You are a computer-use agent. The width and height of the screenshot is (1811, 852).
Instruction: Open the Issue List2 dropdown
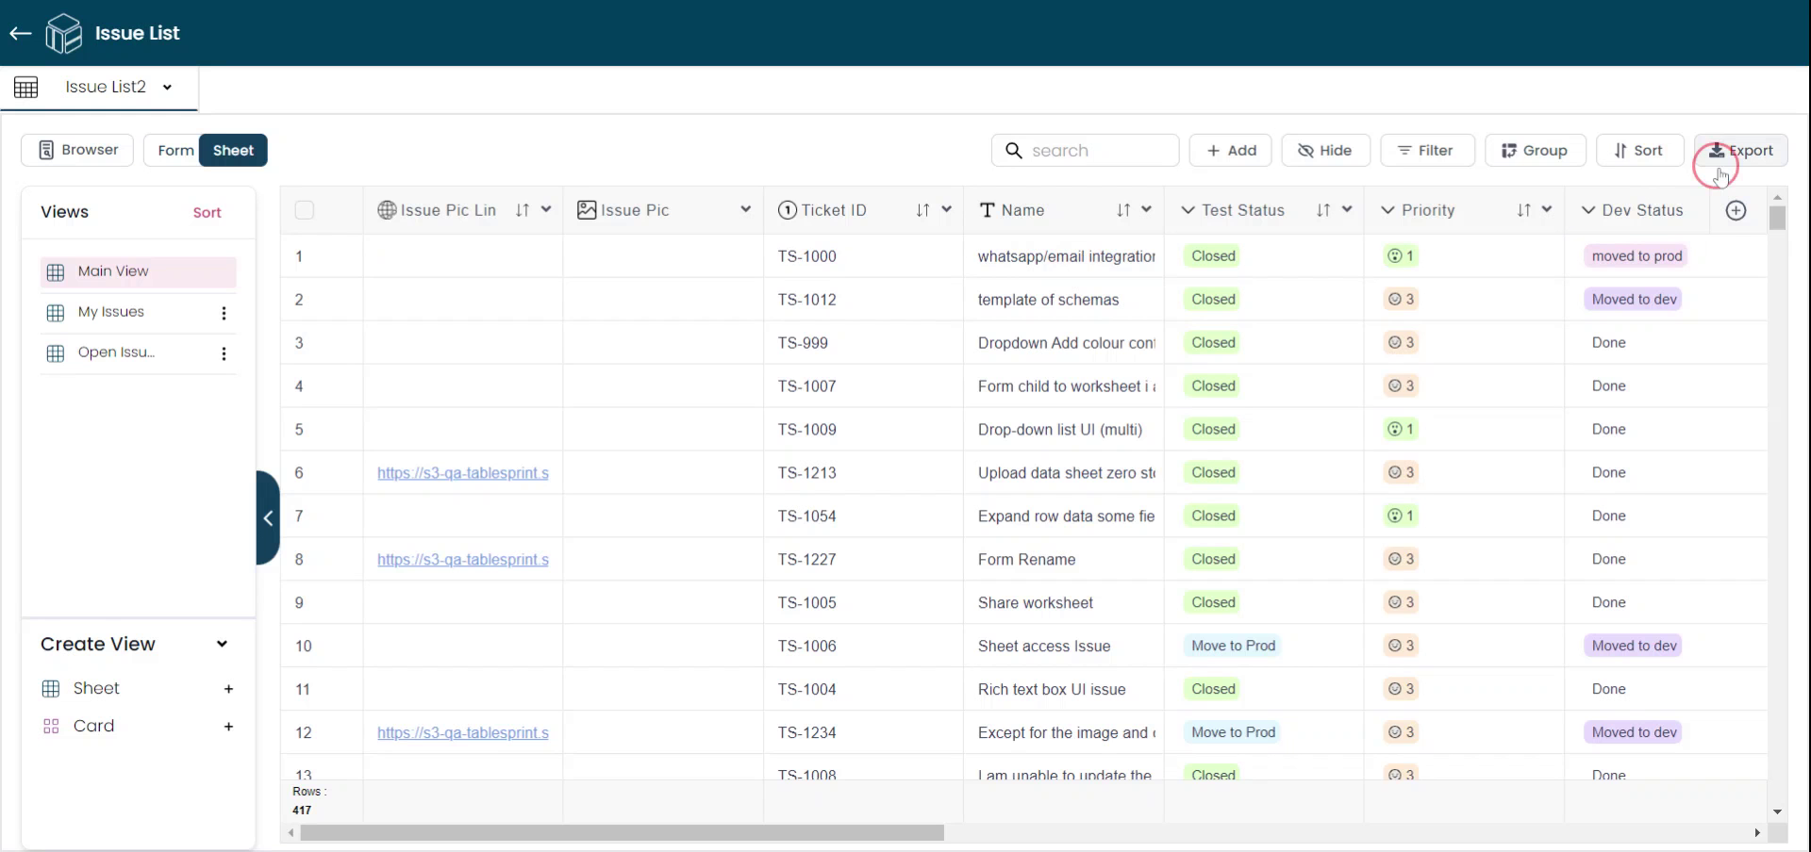tap(167, 88)
